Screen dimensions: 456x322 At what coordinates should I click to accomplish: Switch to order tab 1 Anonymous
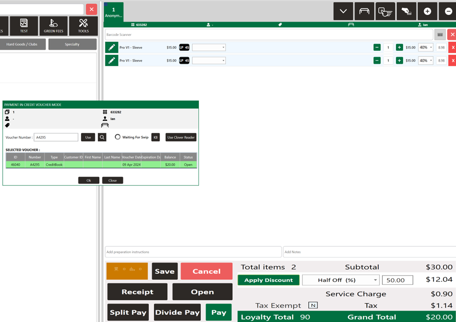(x=114, y=12)
